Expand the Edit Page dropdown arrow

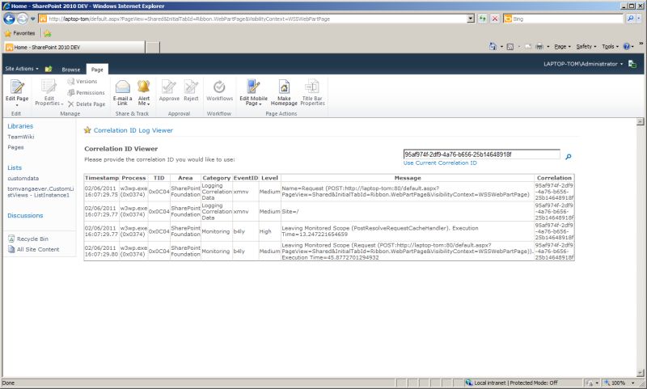point(17,105)
